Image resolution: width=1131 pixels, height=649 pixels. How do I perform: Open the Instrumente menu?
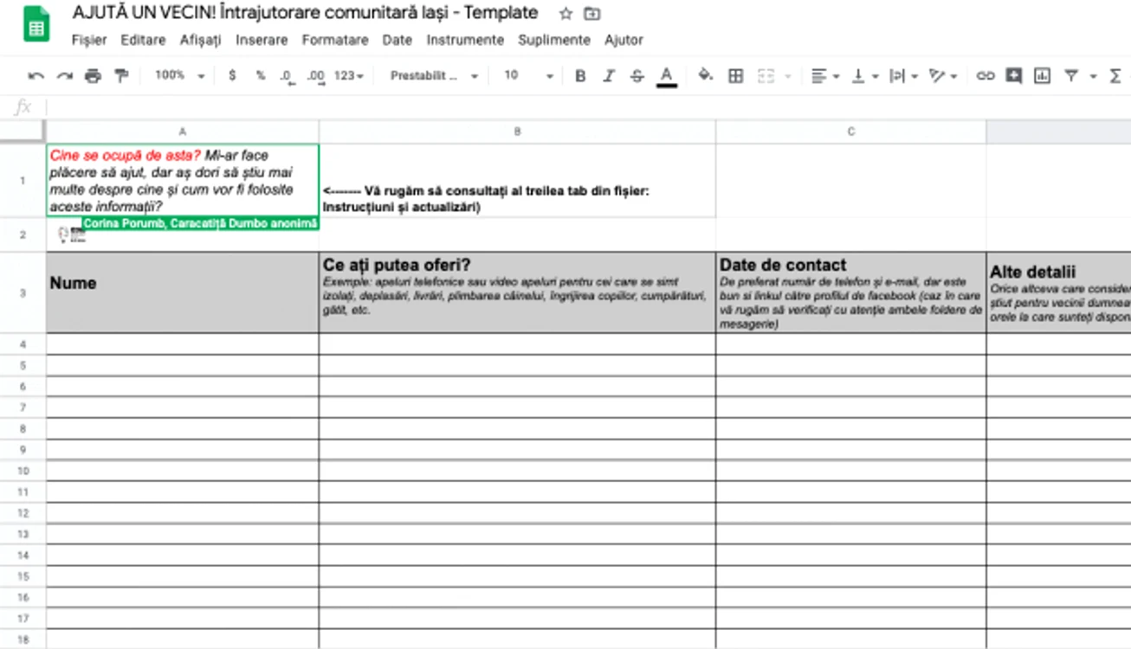click(x=465, y=40)
